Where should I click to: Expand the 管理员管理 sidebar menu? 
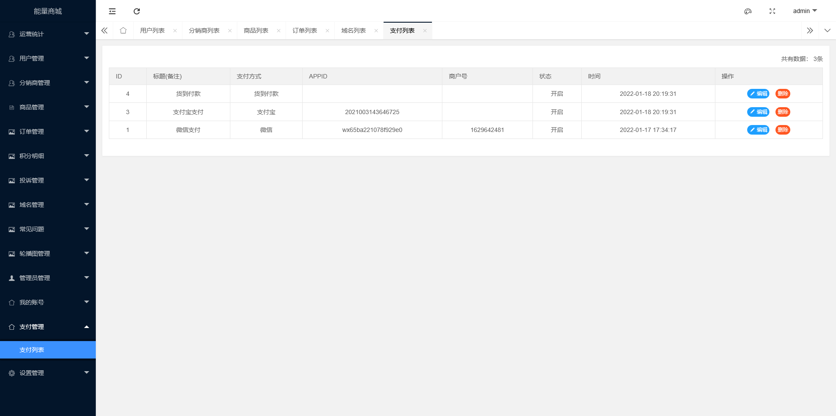48,278
